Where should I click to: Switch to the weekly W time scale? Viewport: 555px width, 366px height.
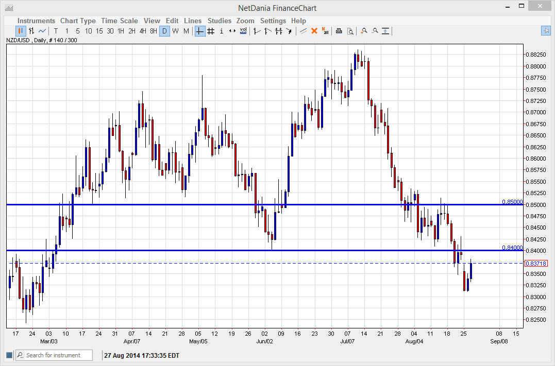click(175, 31)
